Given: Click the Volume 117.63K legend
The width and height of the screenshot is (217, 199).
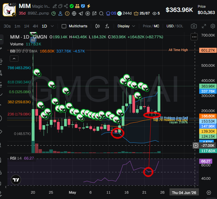Looking at the screenshot, I should pos(26,44).
